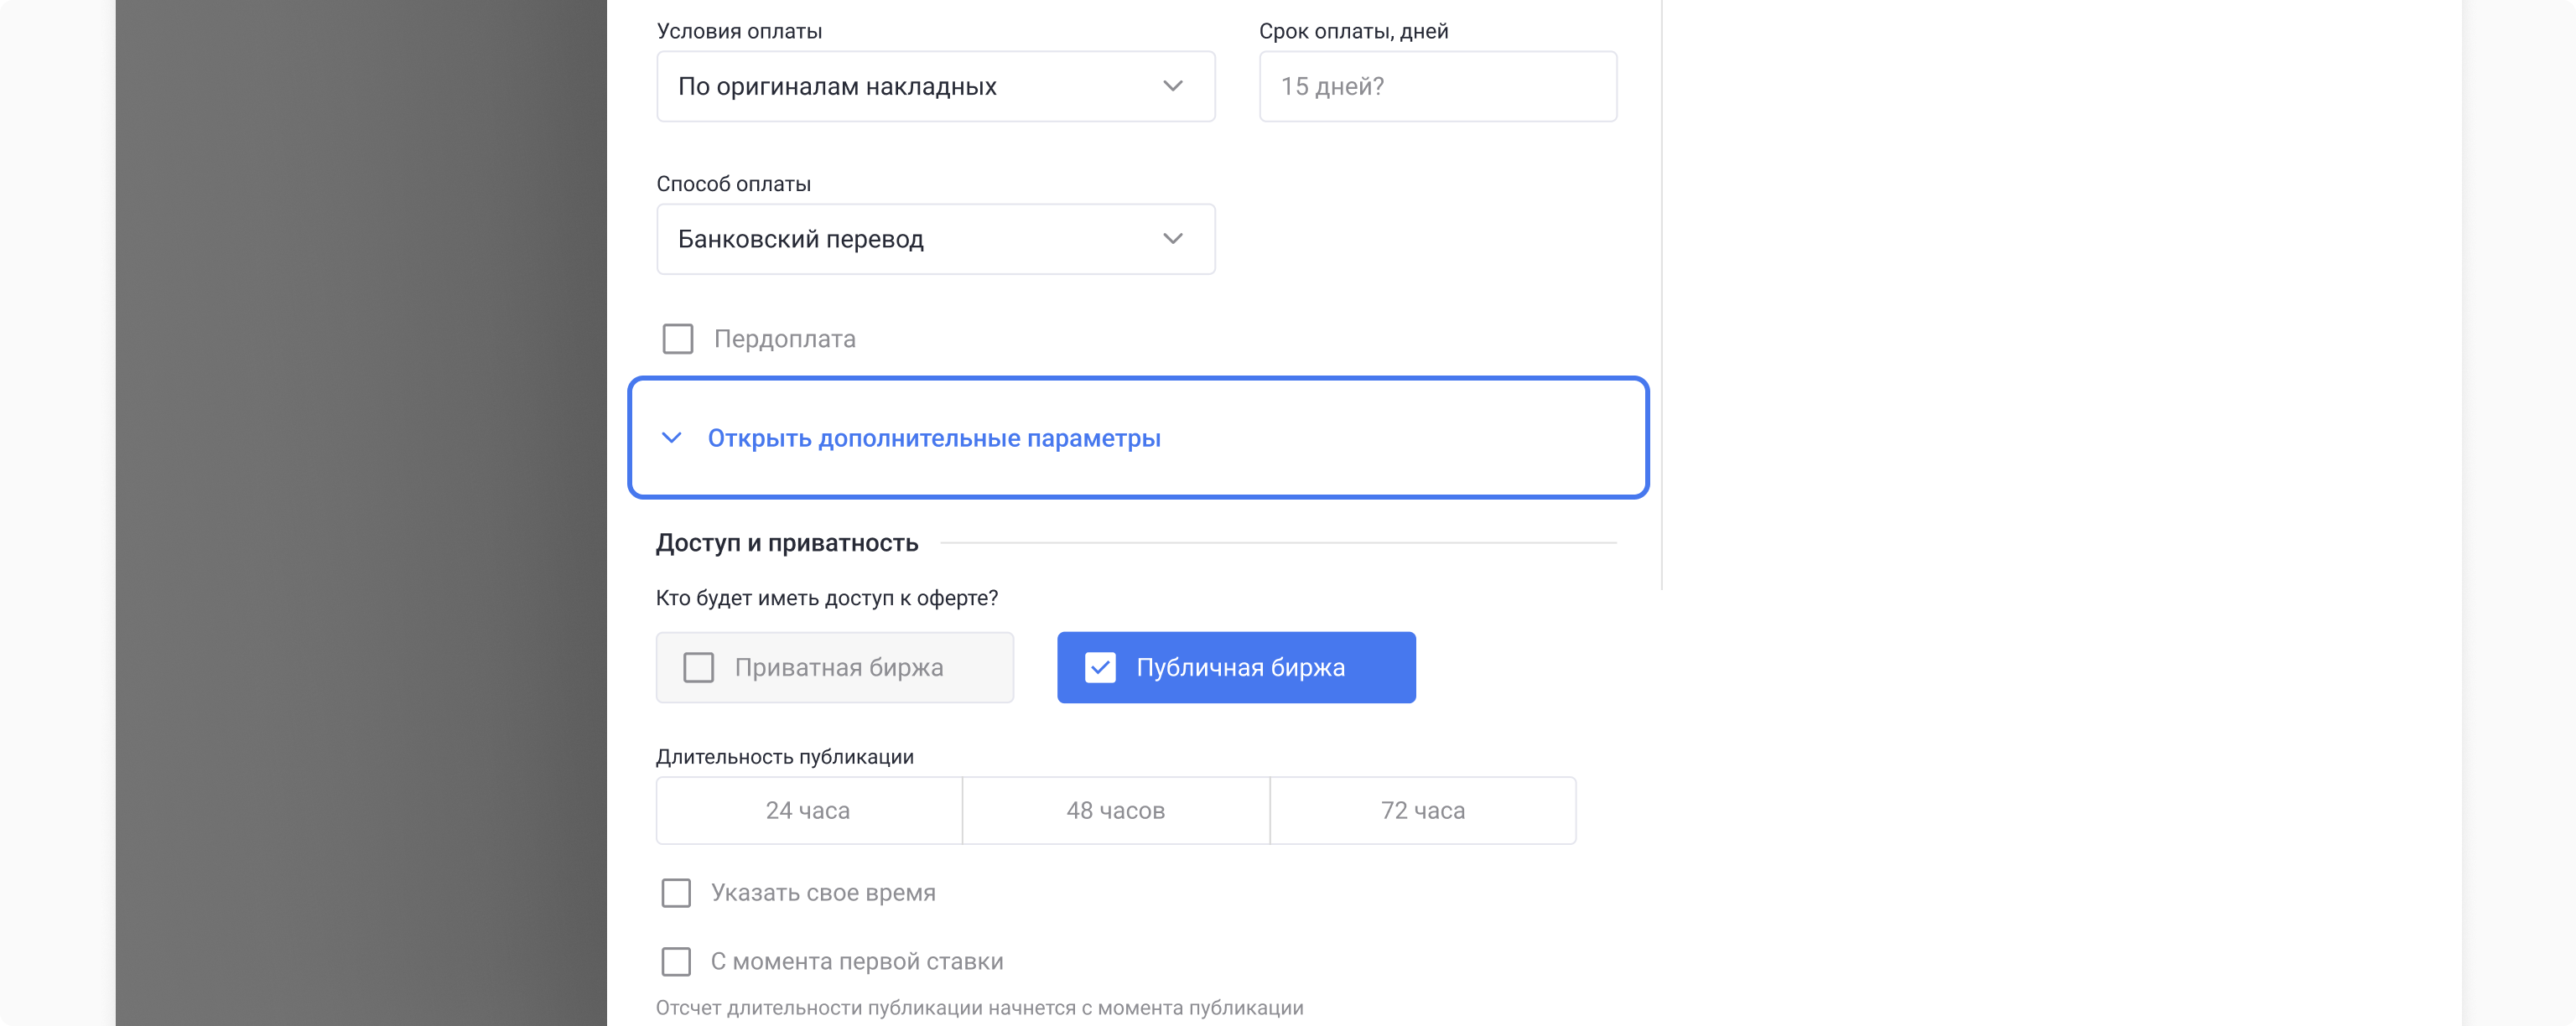The height and width of the screenshot is (1026, 2576).
Task: Click the Указать свое время label
Action: 823,893
